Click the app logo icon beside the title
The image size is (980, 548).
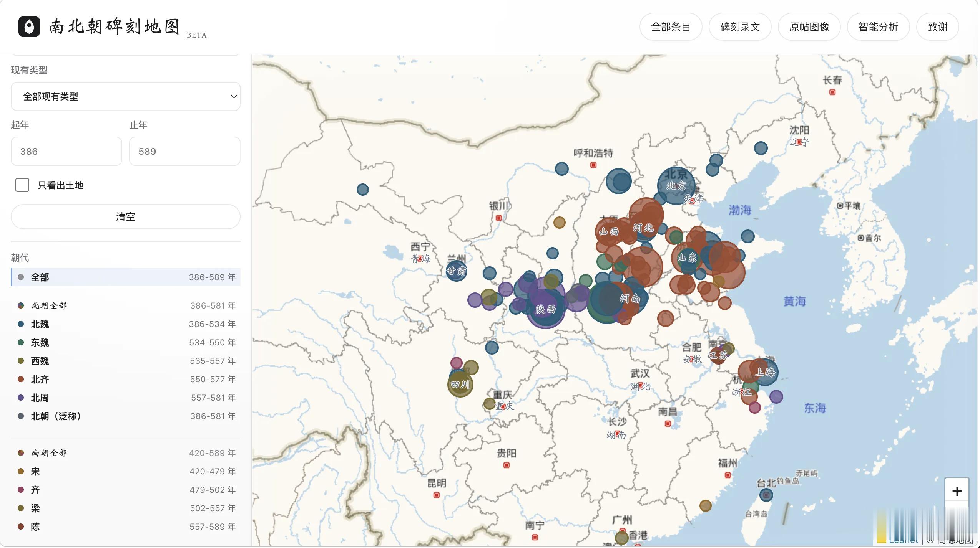(29, 26)
